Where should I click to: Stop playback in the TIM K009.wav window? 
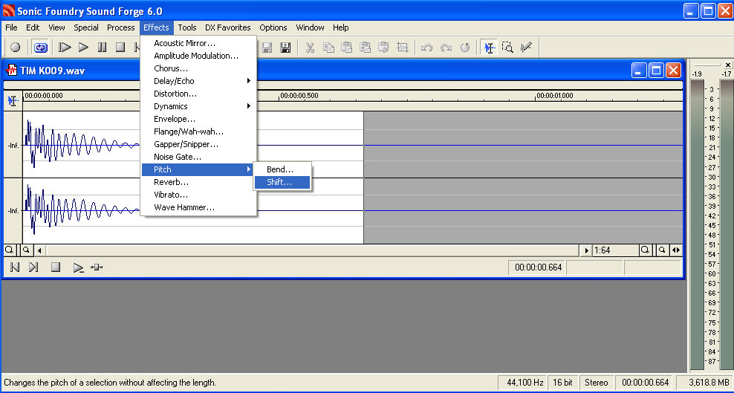click(x=56, y=267)
